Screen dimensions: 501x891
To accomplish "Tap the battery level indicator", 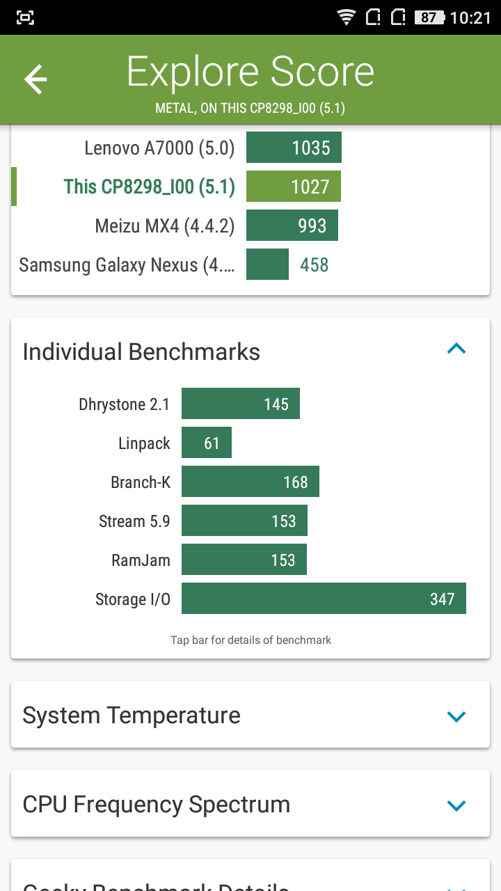I will (x=429, y=17).
